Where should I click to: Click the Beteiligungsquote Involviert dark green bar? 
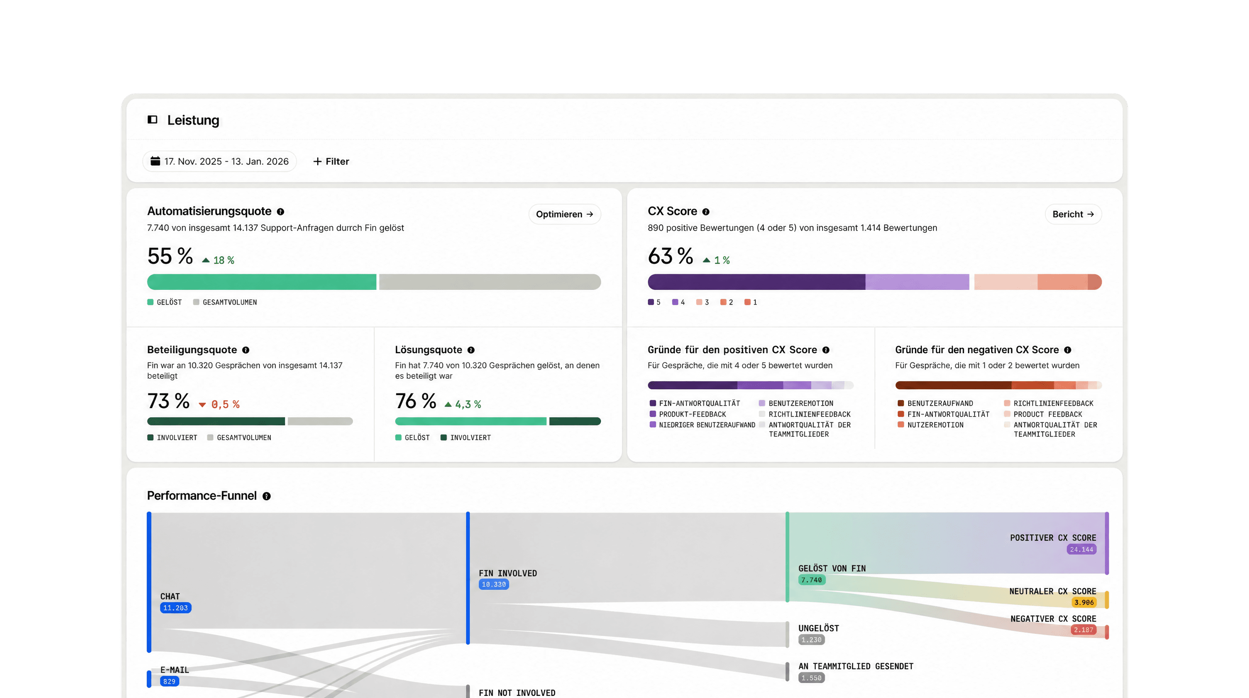point(216,421)
